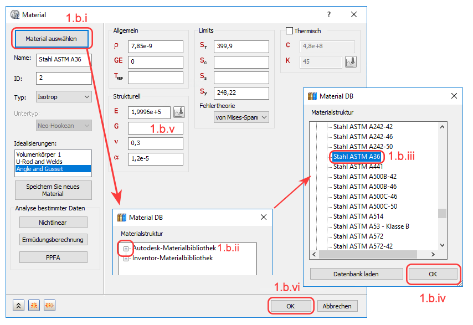Open the temperature curve icon beside E field

pyautogui.click(x=179, y=112)
